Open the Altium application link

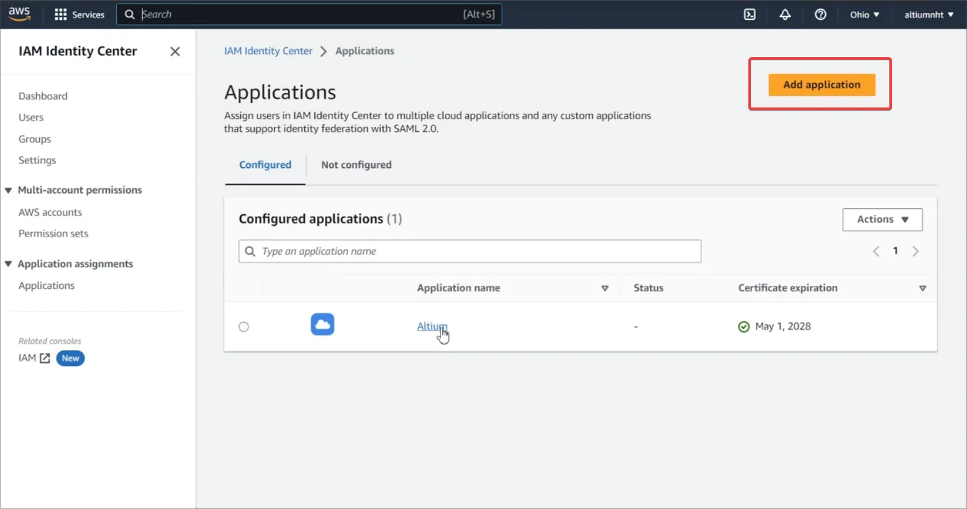point(430,326)
